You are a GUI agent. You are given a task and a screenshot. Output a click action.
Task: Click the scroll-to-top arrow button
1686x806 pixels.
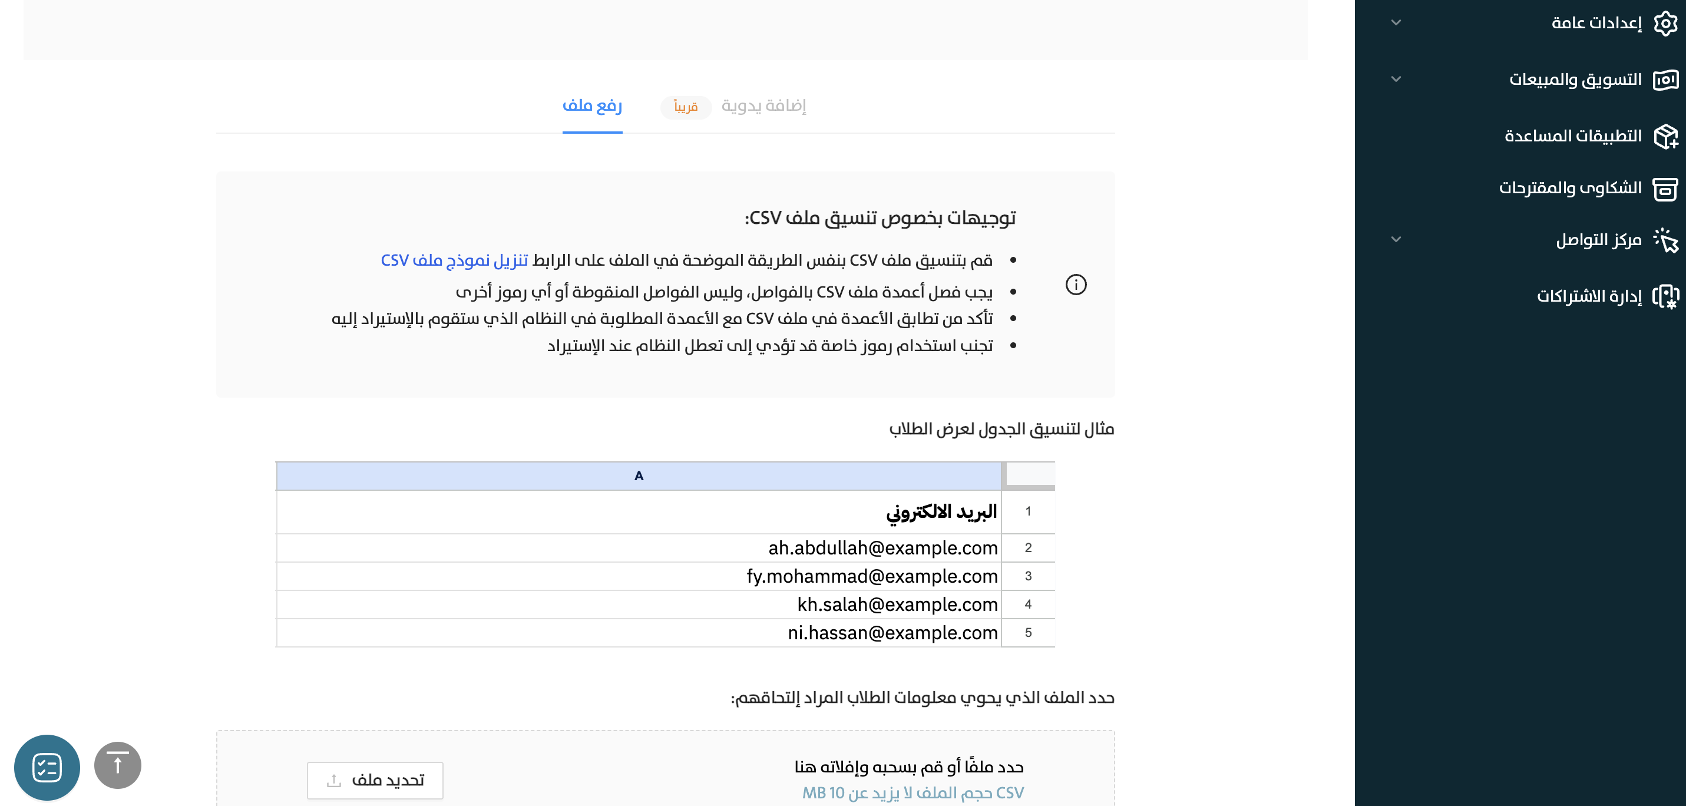(118, 765)
